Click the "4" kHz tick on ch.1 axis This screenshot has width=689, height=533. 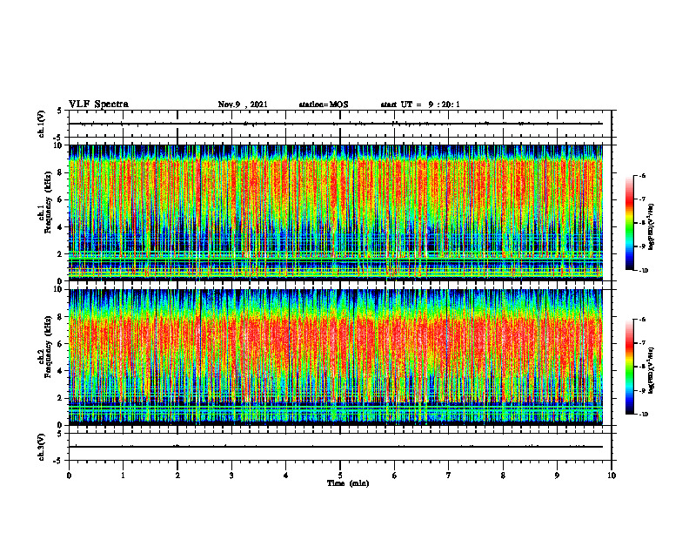click(x=61, y=227)
